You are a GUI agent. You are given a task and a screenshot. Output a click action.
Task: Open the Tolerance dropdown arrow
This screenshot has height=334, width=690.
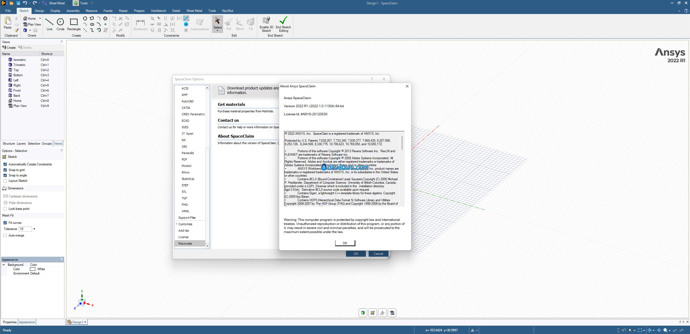[x=34, y=229]
